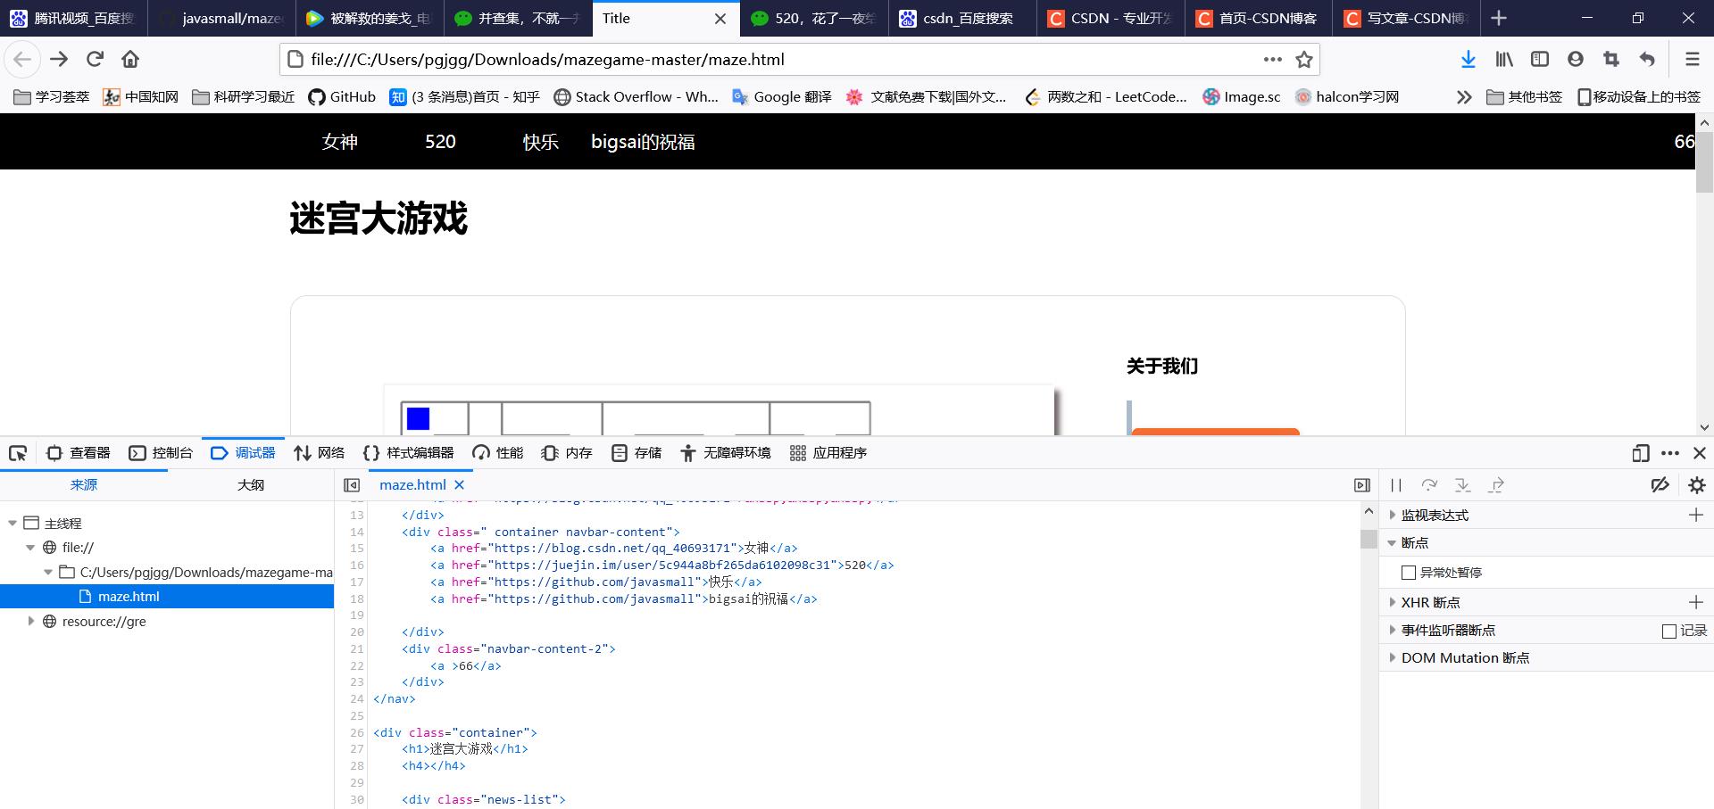Open the Firefox downloads panel

(x=1468, y=59)
